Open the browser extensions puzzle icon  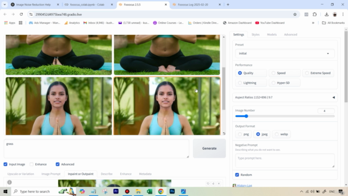coord(314,14)
